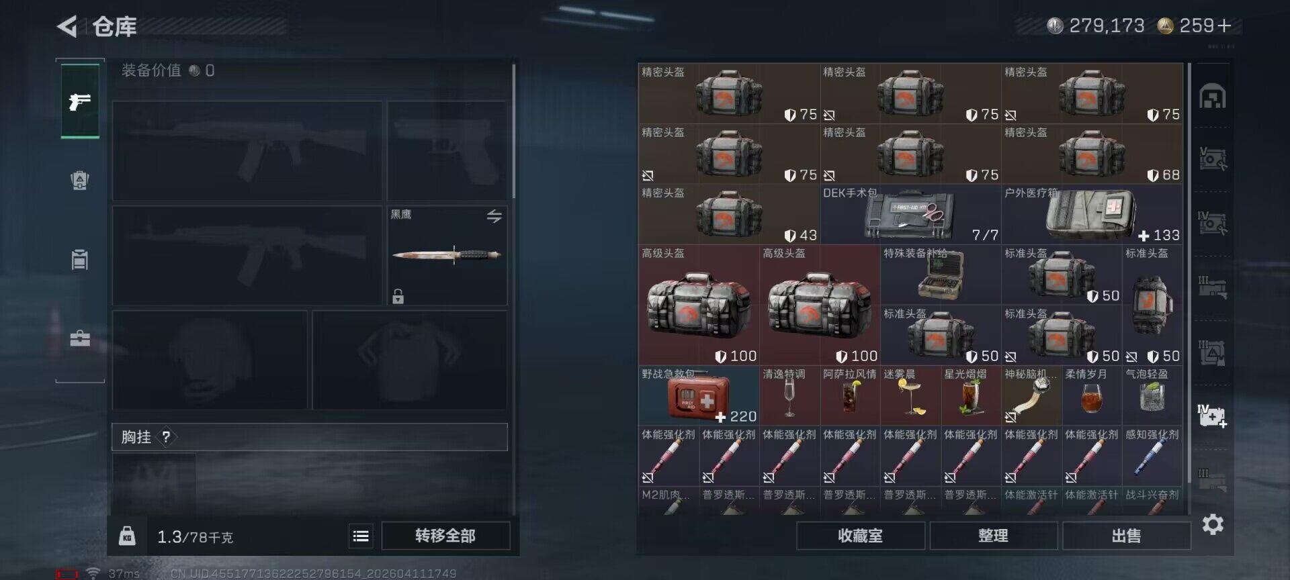
Task: Click the 转移全部 button
Action: (445, 536)
